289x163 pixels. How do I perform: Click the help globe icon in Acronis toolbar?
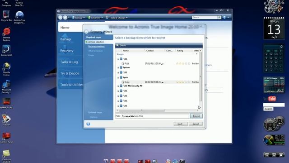(224, 17)
